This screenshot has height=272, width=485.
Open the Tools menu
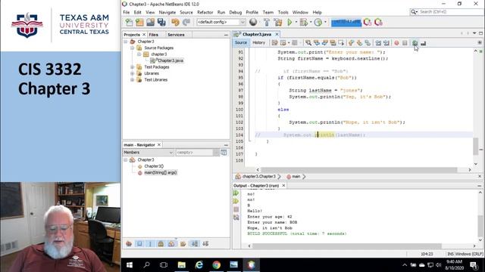click(283, 12)
